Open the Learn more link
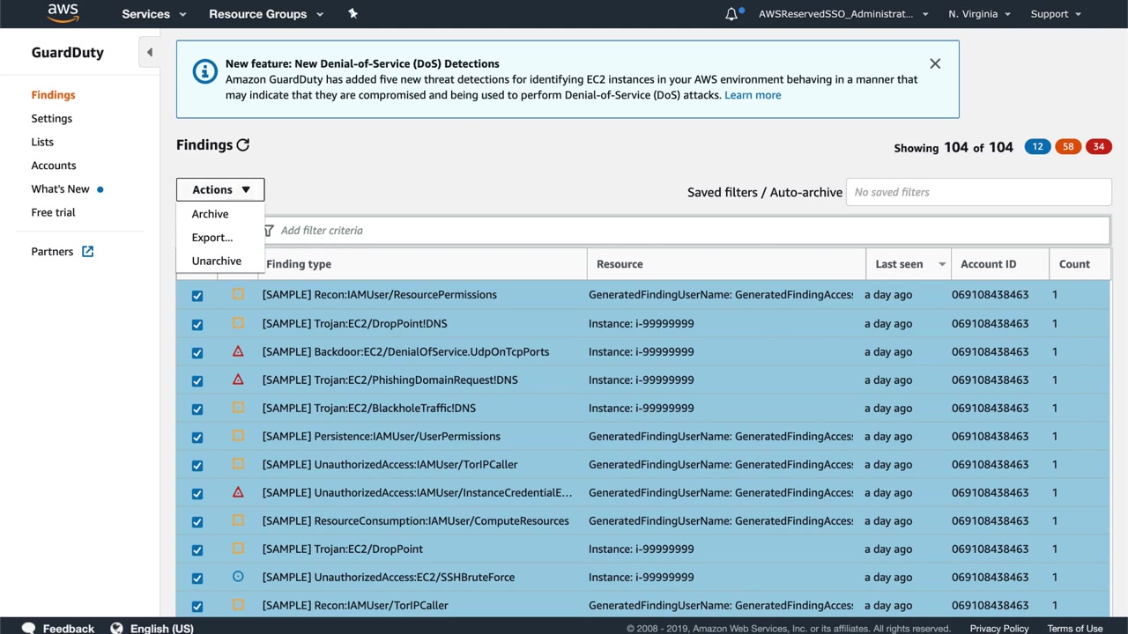 (x=752, y=95)
